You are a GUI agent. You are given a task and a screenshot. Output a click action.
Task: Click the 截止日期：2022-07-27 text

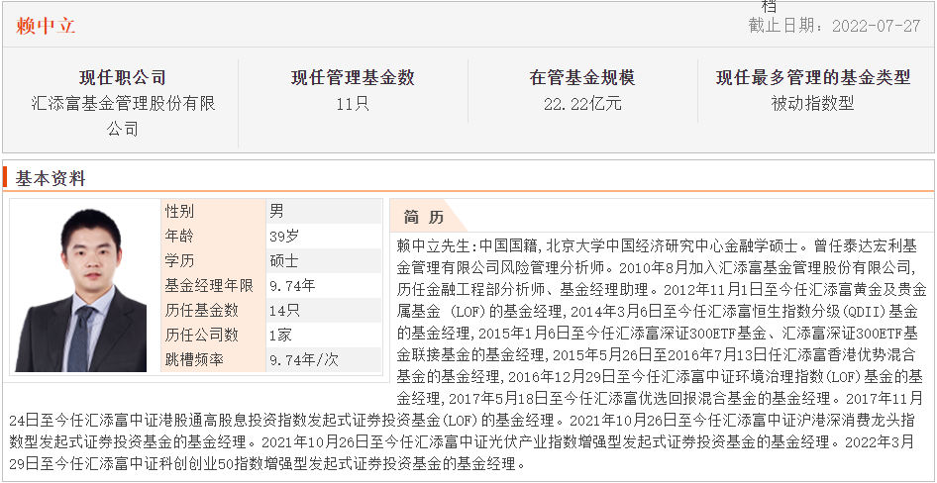tap(834, 26)
